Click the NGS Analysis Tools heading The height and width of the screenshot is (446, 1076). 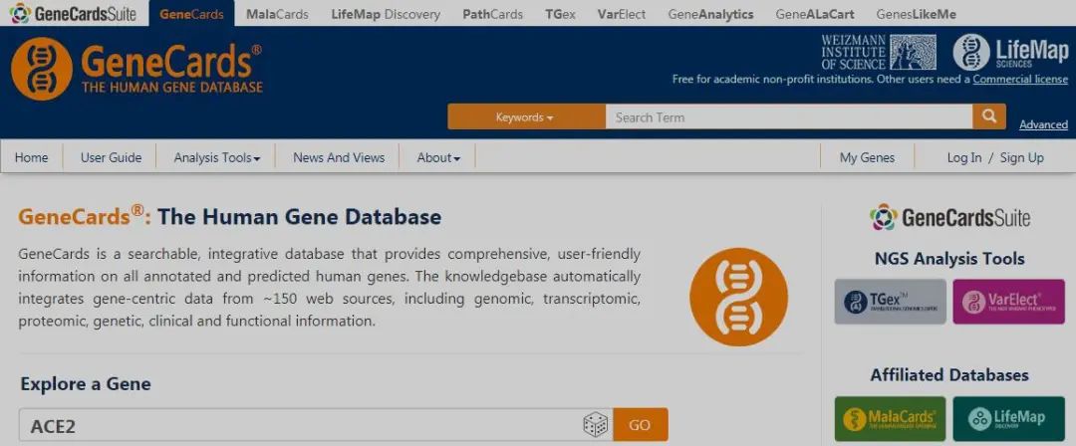949,259
